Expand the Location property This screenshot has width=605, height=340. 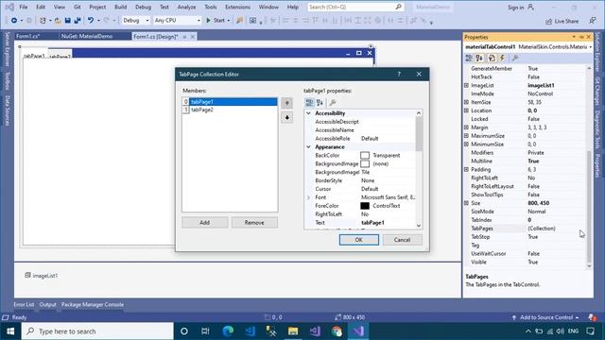point(466,110)
